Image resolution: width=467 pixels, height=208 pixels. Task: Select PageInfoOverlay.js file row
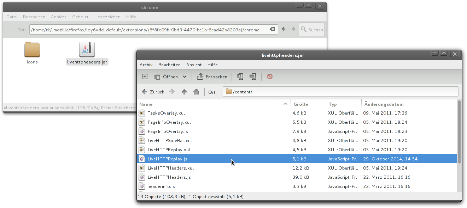[x=297, y=131]
